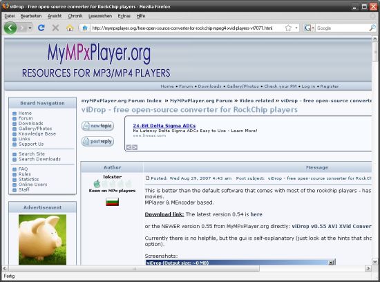The height and width of the screenshot is (282, 380).
Task: Click the vertical scrollbar up arrow
Action: [x=375, y=39]
